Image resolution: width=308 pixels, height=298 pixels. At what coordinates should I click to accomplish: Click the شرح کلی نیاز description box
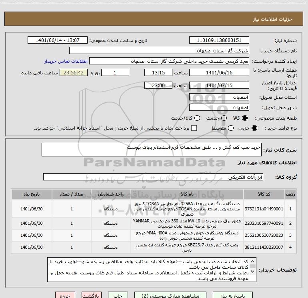coord(152,150)
